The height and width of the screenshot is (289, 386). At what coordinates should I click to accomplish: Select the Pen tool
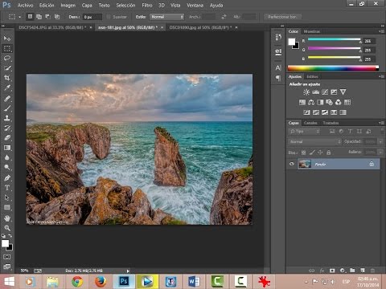[7, 177]
